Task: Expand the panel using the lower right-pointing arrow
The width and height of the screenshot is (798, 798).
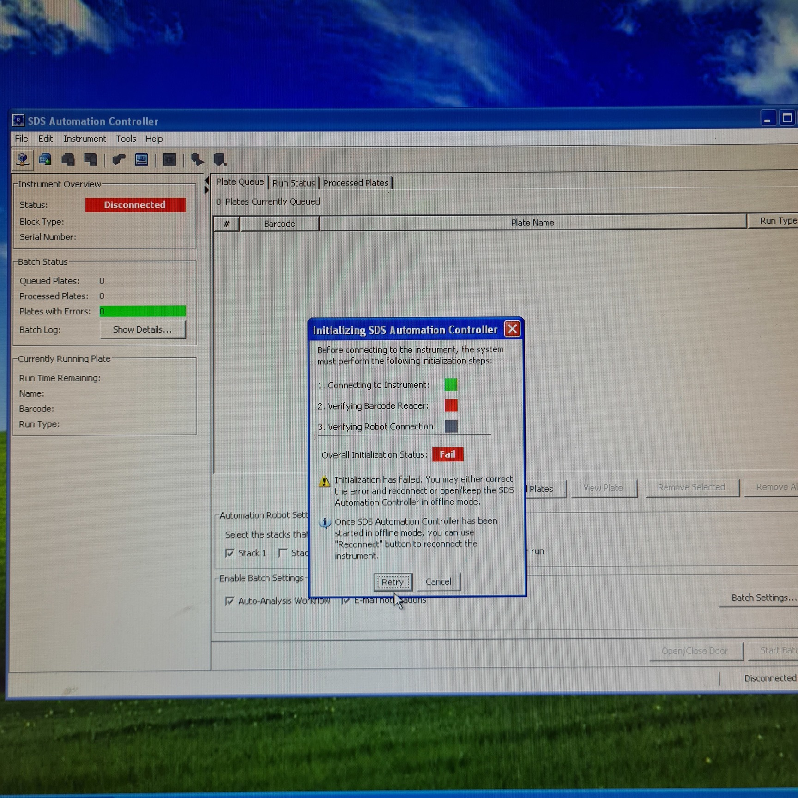Action: [206, 190]
